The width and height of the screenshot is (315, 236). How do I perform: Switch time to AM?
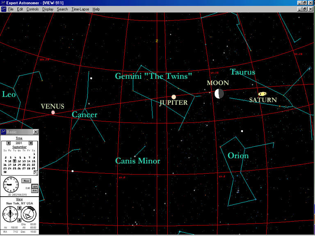coord(34,186)
